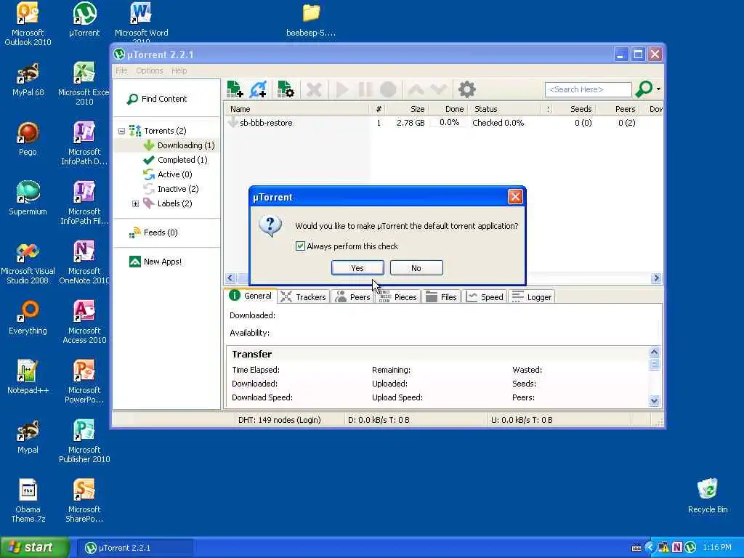The width and height of the screenshot is (744, 558).
Task: Click the Remove torrent X icon
Action: (314, 89)
